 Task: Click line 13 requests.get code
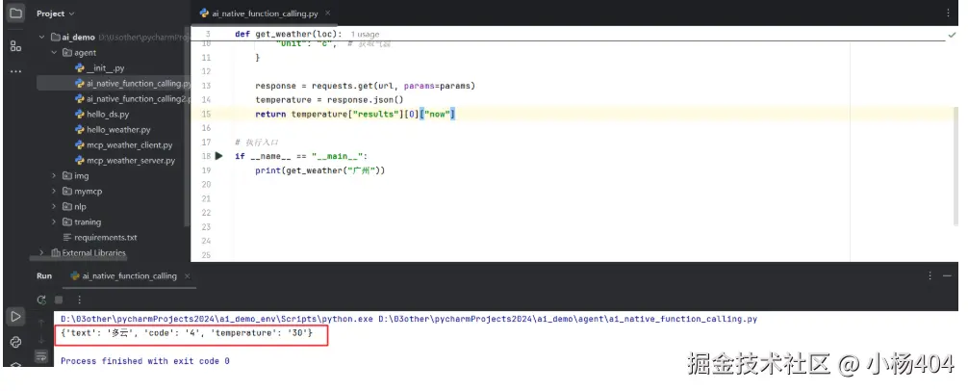(x=365, y=86)
